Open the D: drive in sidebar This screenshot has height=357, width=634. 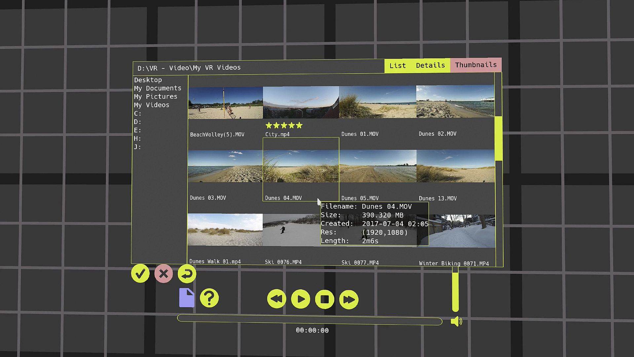click(x=138, y=122)
